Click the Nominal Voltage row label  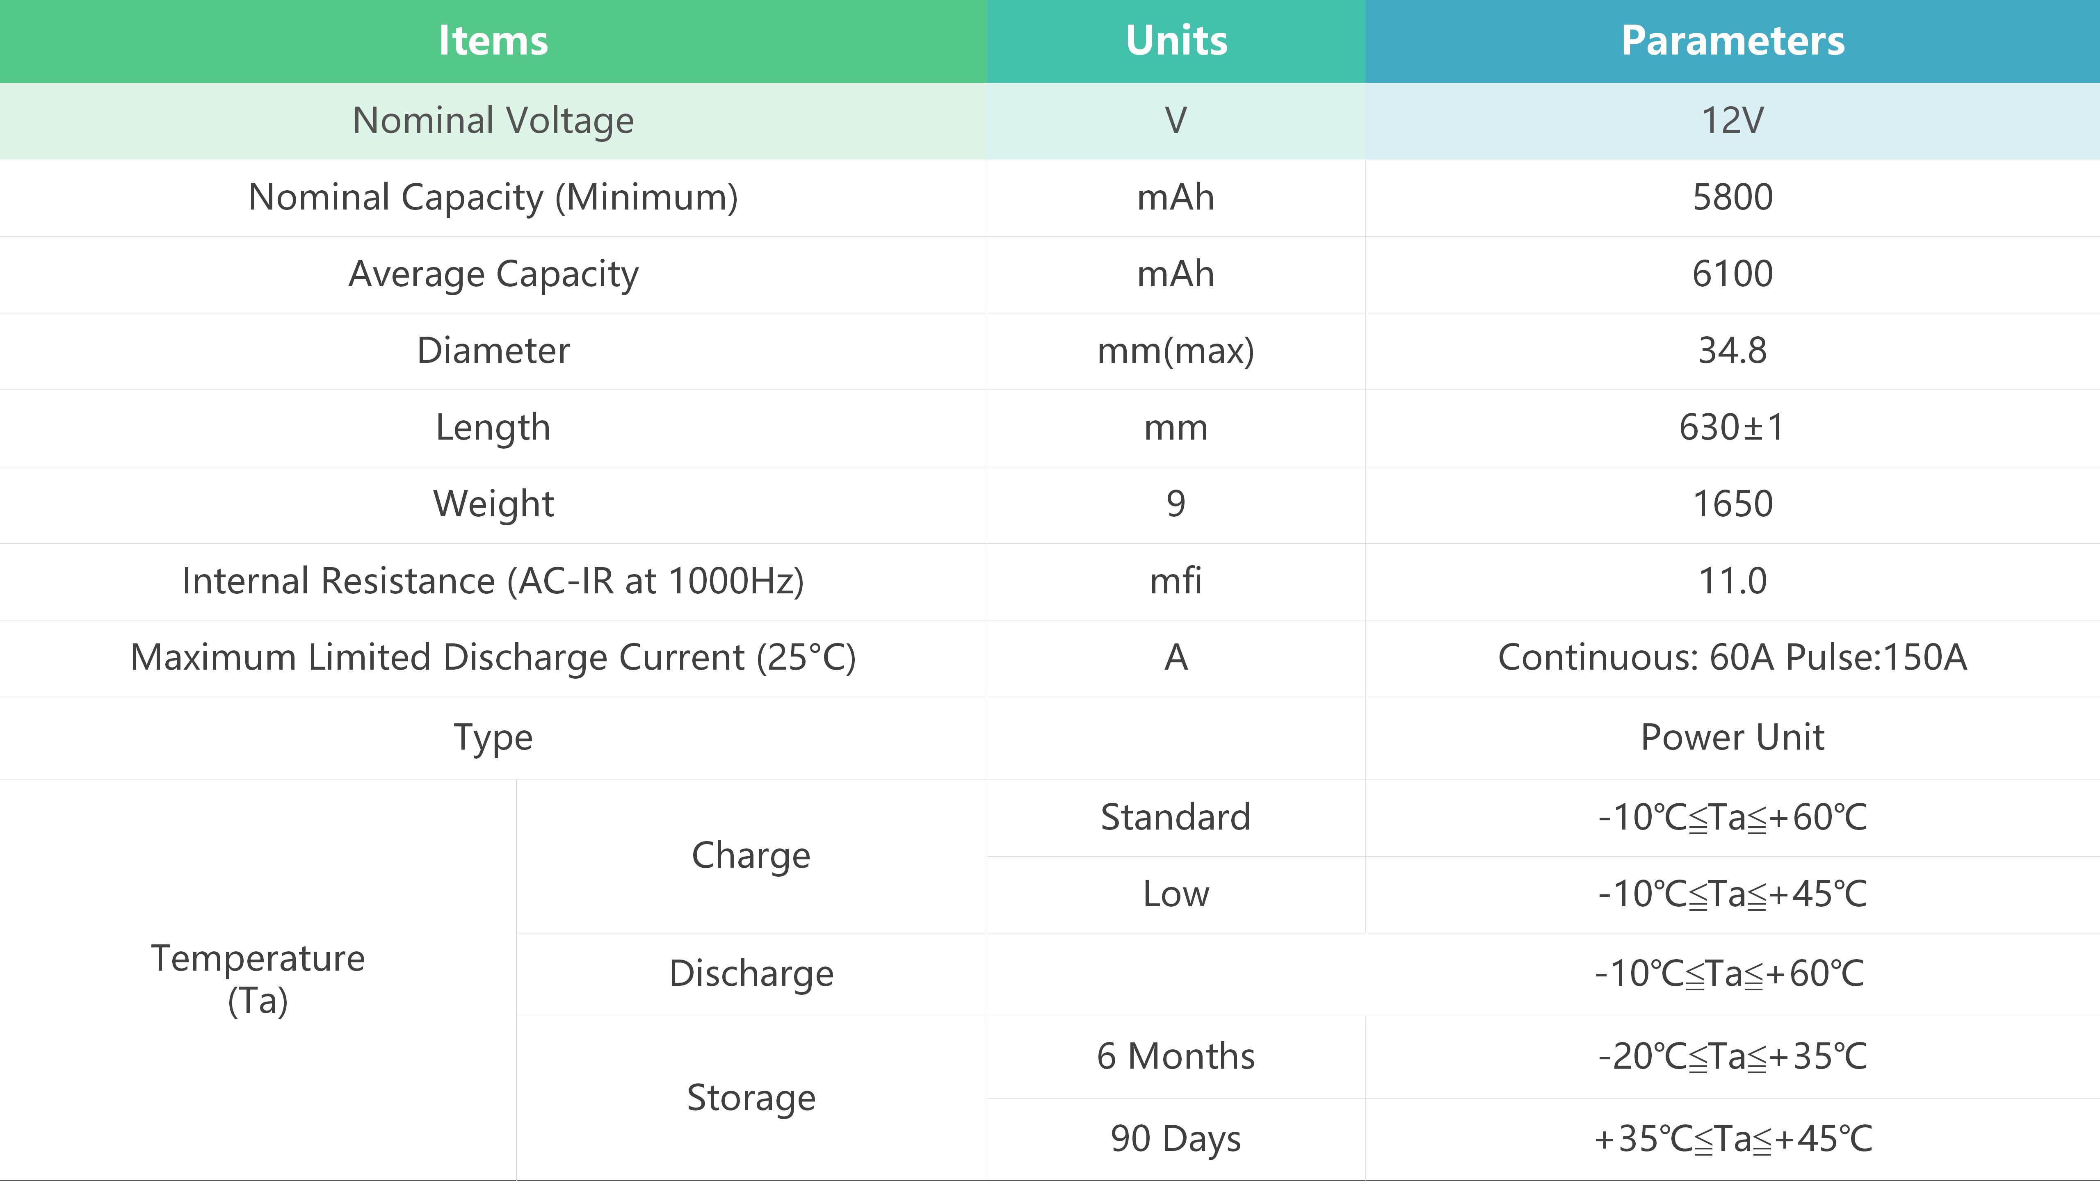(x=493, y=121)
